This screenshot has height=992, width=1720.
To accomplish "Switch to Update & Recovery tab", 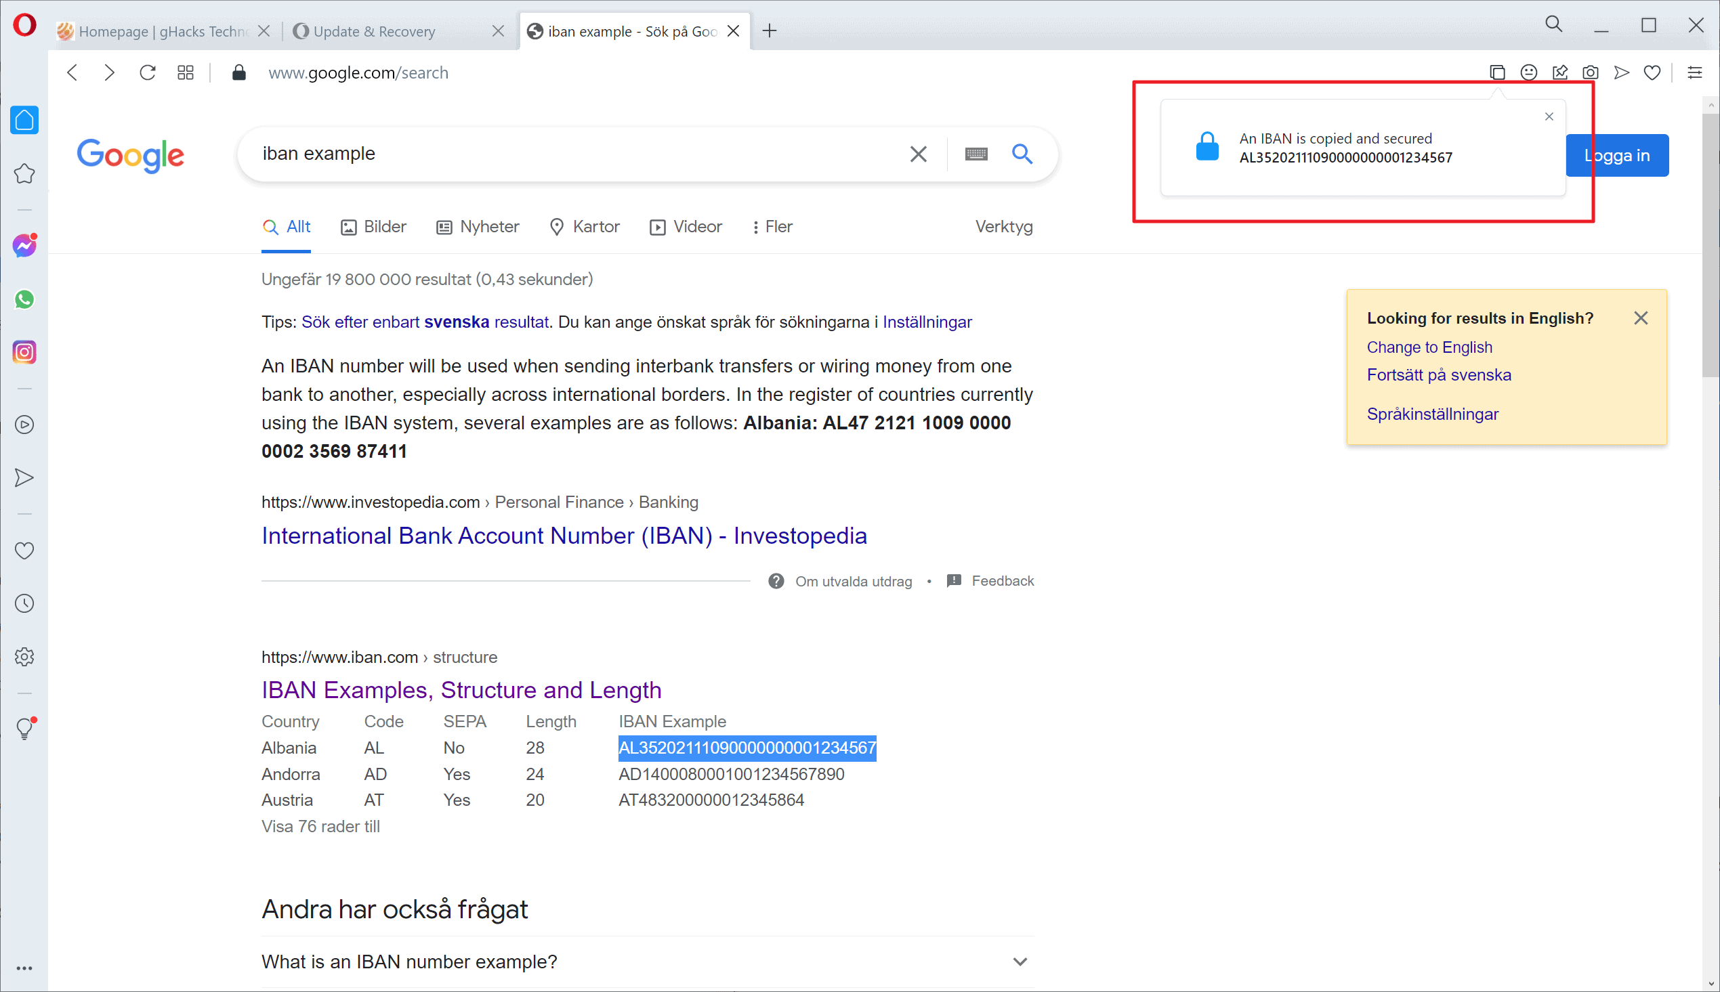I will pyautogui.click(x=374, y=31).
